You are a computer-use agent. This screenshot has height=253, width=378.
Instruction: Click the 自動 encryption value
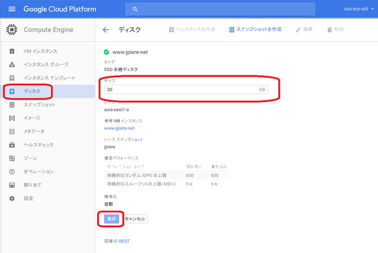(x=108, y=204)
